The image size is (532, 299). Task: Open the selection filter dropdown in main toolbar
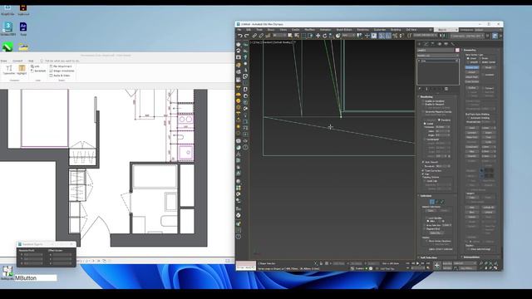[x=279, y=35]
